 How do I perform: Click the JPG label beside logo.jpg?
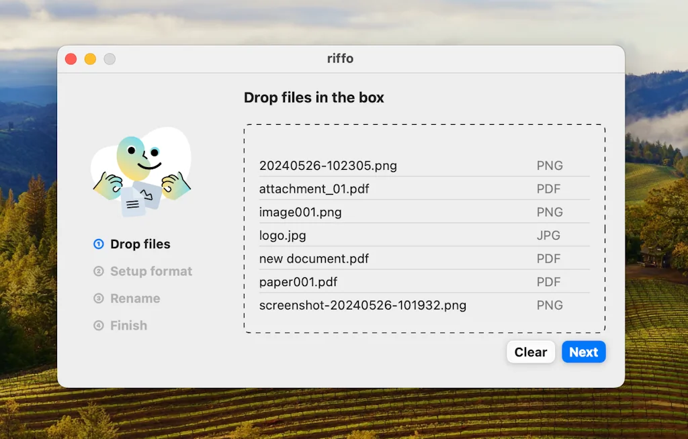[x=548, y=235]
